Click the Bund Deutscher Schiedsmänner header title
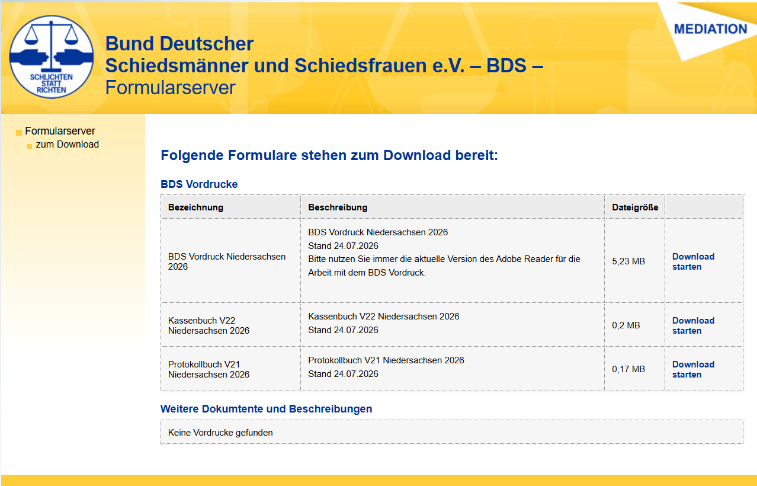This screenshot has width=757, height=486. click(324, 55)
